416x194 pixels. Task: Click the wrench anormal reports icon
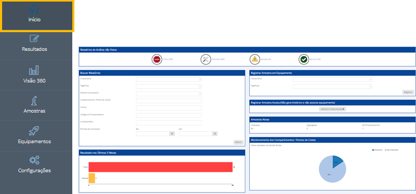205,59
